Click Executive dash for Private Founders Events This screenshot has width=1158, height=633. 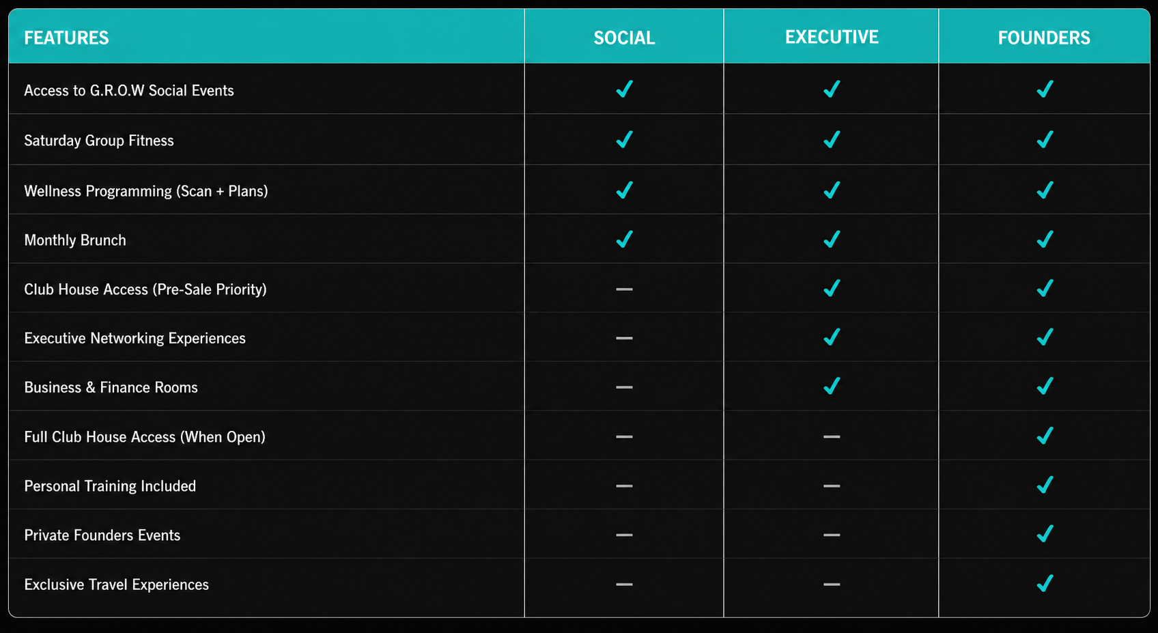pyautogui.click(x=831, y=535)
